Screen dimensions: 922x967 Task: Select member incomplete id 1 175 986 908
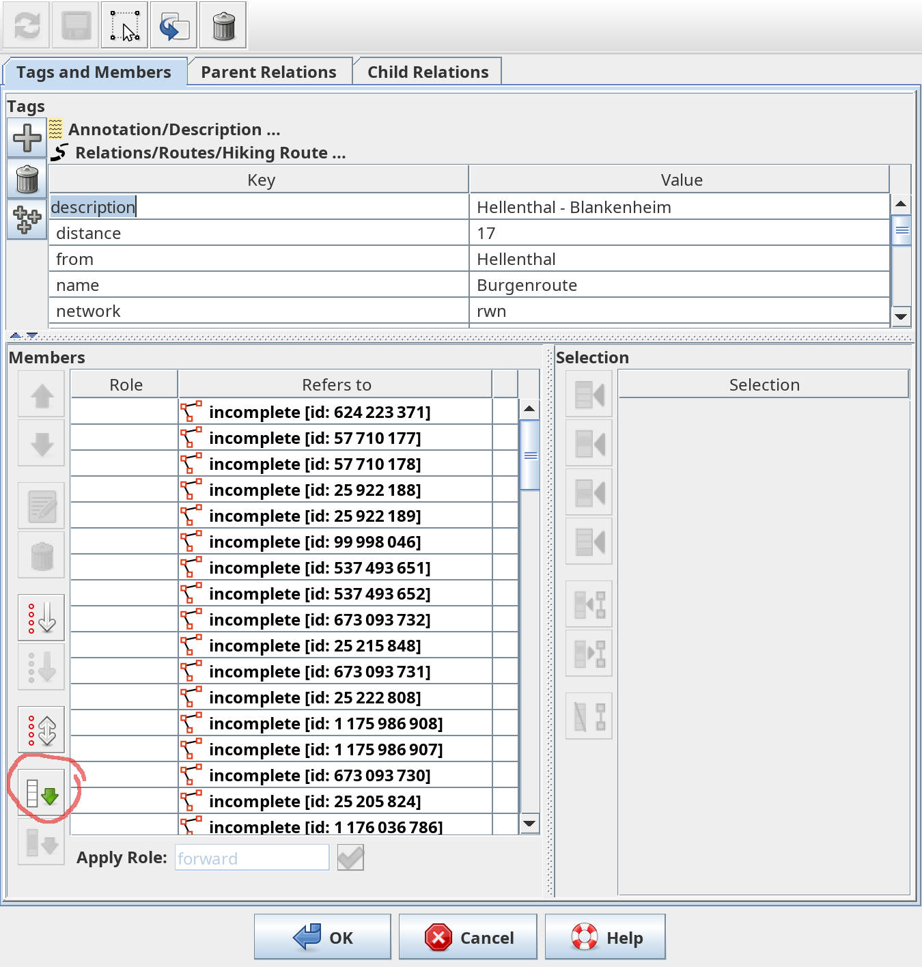335,723
